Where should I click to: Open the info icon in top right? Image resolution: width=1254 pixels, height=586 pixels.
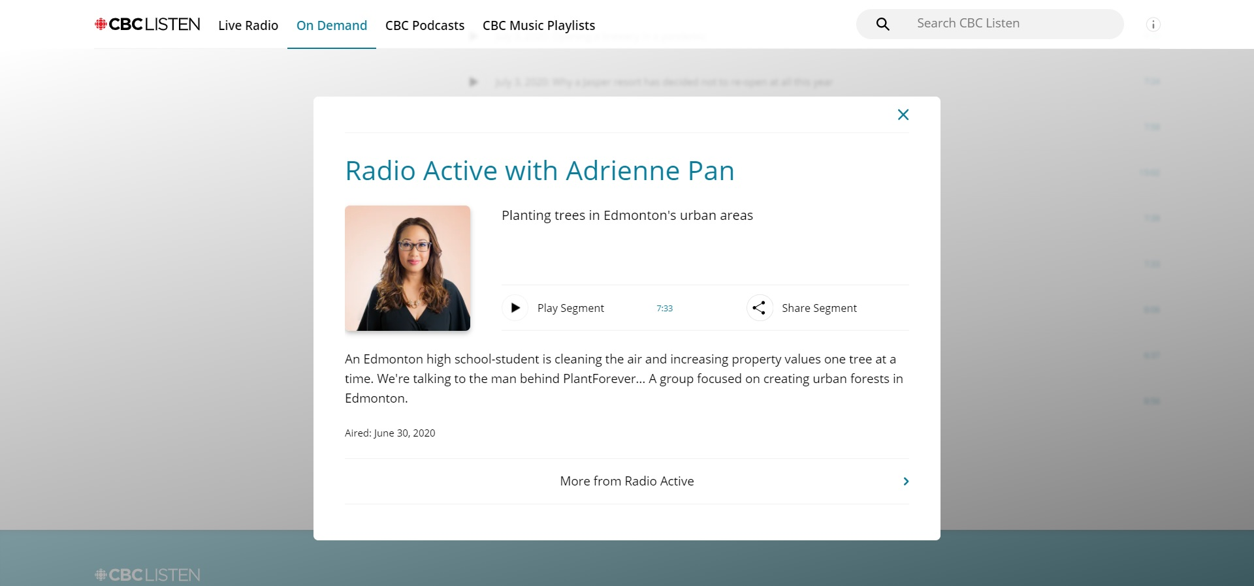(x=1153, y=25)
